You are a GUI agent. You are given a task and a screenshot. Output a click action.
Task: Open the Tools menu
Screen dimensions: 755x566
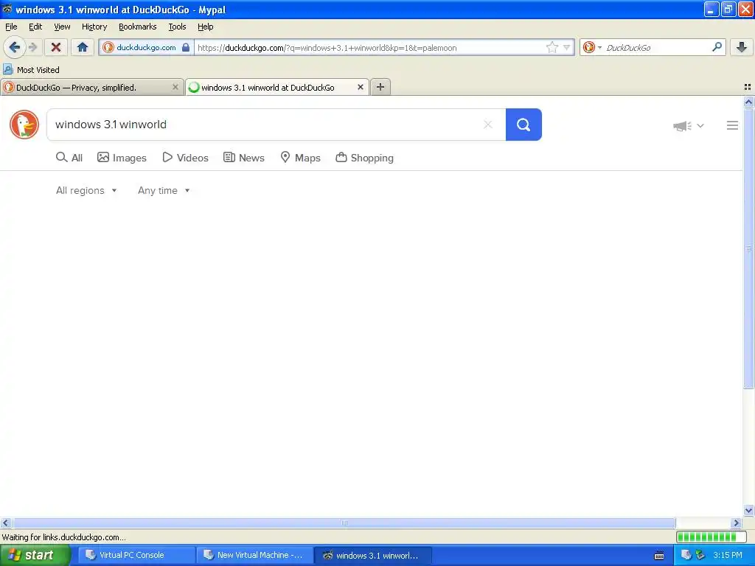click(x=177, y=27)
